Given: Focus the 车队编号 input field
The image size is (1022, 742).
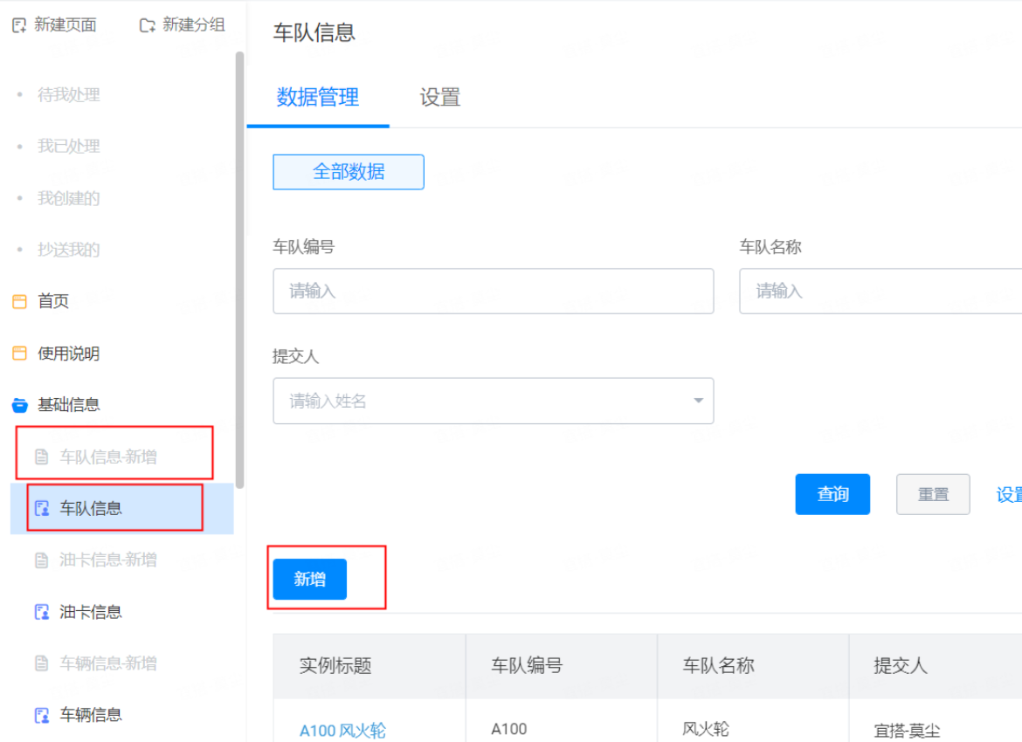Looking at the screenshot, I should [x=494, y=292].
